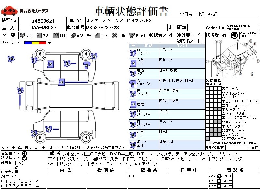The image size is (260, 195).
Task: Click the FF value under 駆動系
Action: (132, 176)
